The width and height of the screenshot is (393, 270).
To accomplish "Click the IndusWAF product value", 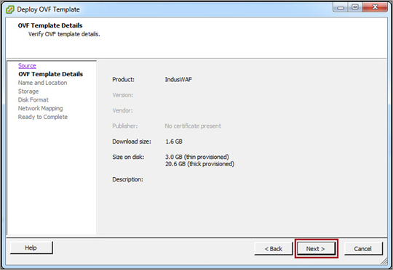I will pos(178,80).
